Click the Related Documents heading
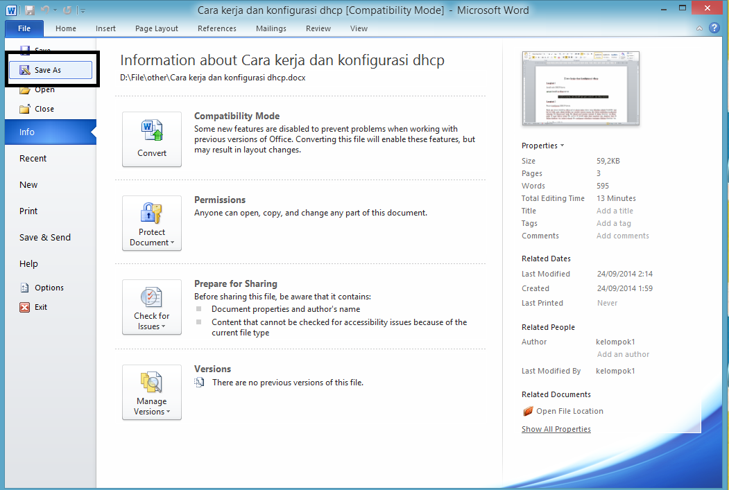 [x=556, y=394]
